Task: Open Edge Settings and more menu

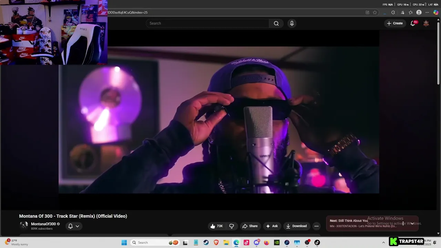Action: (x=427, y=12)
